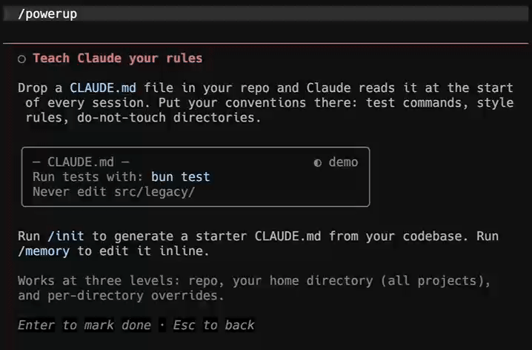Click the /powerup command input line
532x350 pixels.
pos(266,14)
